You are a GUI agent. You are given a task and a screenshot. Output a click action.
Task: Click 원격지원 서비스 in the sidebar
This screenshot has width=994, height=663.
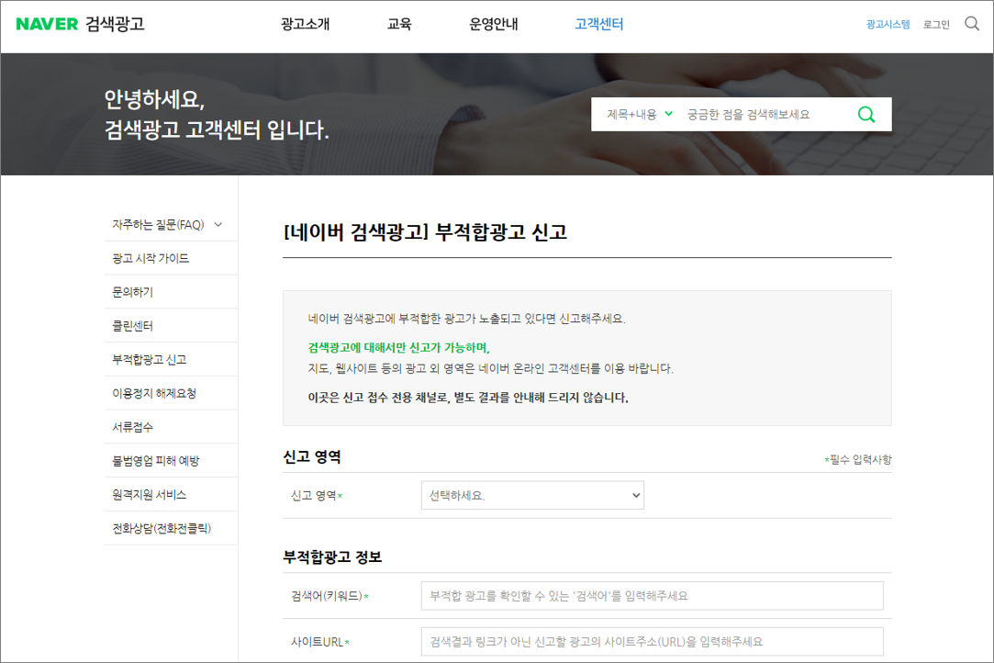point(149,494)
